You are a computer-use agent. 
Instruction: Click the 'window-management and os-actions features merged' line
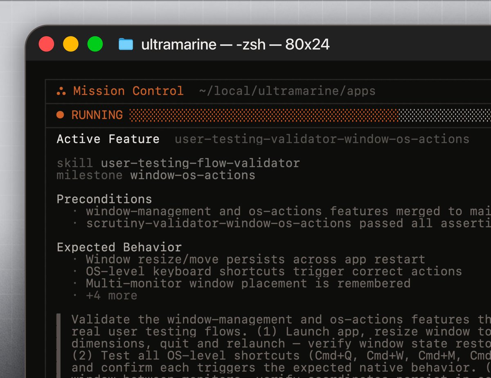(288, 211)
